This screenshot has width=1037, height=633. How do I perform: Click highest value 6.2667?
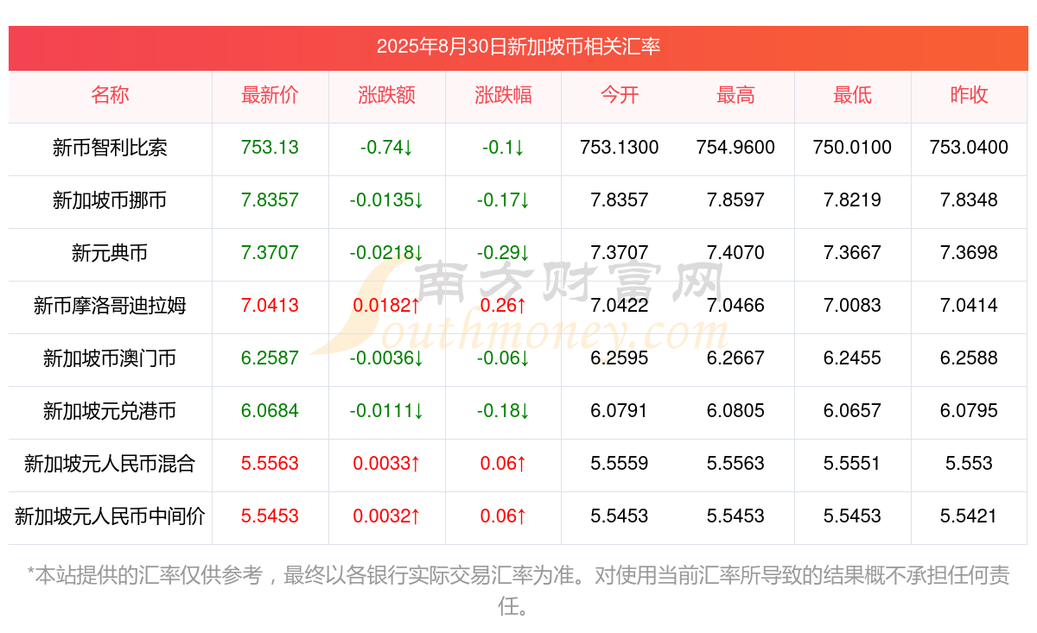pos(735,358)
